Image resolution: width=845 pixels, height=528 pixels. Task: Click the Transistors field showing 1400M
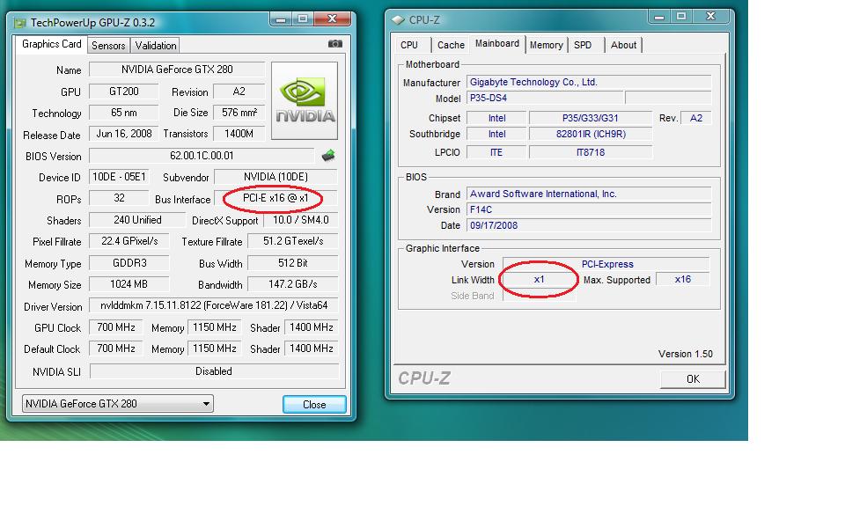[x=239, y=134]
